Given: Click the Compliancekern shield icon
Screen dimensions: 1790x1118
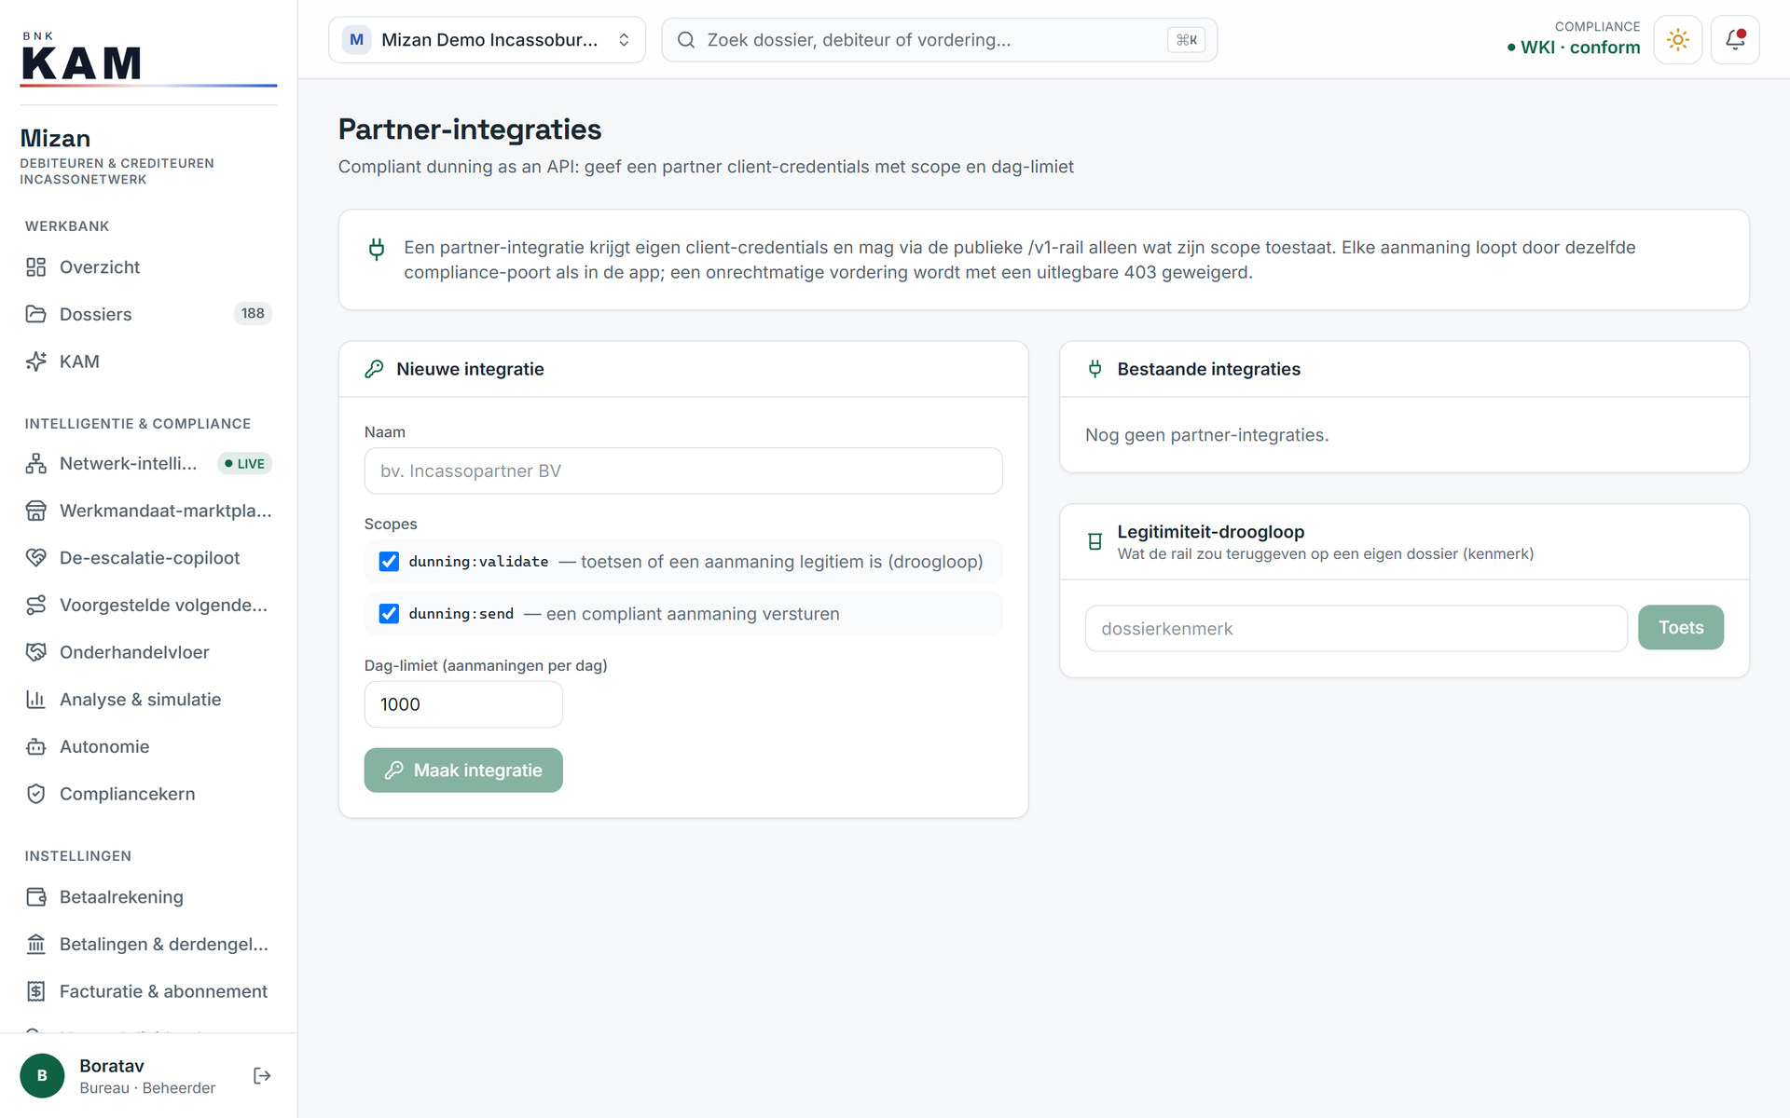Looking at the screenshot, I should (35, 794).
